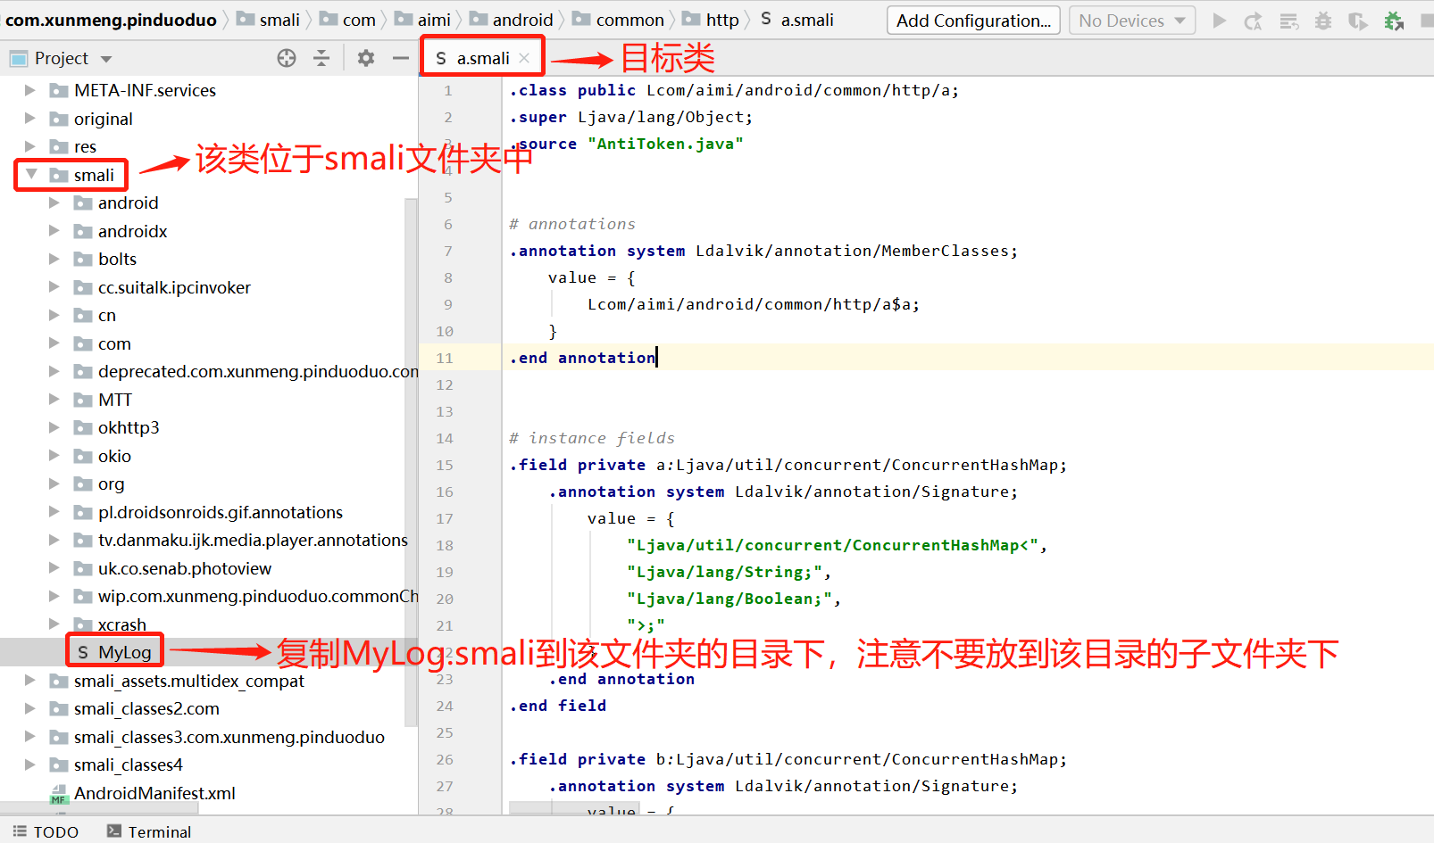
Task: Open the Profiler icon in toolbar
Action: (1427, 20)
